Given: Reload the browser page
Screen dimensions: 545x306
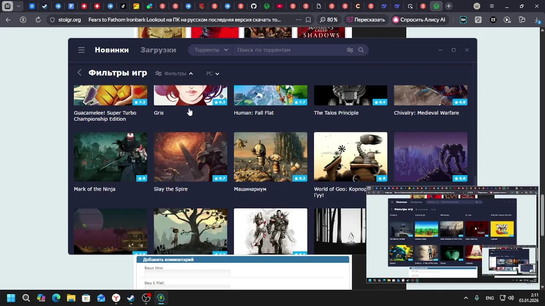Looking at the screenshot, I should [x=38, y=20].
